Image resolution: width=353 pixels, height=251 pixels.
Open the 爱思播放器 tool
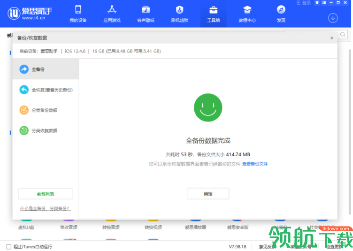(195, 227)
